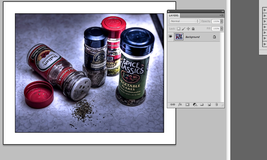Open the fx layer style menu

coord(180,104)
